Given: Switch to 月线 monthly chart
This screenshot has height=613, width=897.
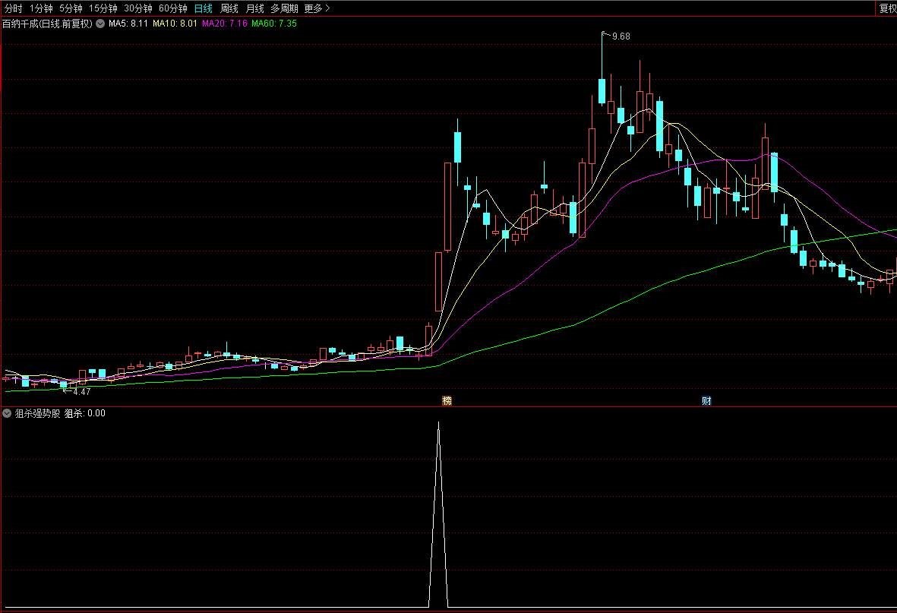Looking at the screenshot, I should [x=254, y=8].
